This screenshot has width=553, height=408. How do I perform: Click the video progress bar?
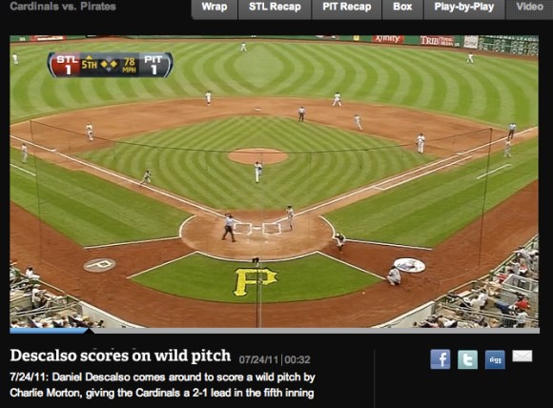pos(275,331)
